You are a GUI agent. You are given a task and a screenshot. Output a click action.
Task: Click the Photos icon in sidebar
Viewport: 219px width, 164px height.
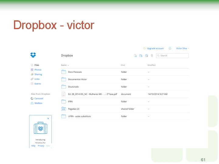pos(32,70)
